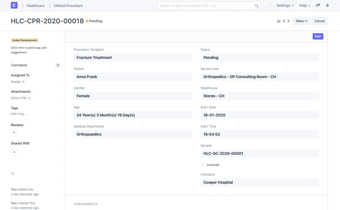The image size is (340, 210).
Task: Enable the Invoiced checkbox
Action: (x=203, y=164)
